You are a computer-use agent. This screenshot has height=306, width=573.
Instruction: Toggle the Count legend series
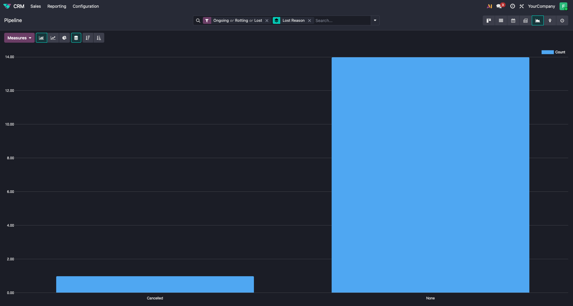[553, 52]
